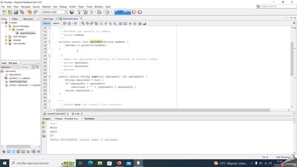Open the Run Project dropdown arrow
The width and height of the screenshot is (297, 167).
95,12
